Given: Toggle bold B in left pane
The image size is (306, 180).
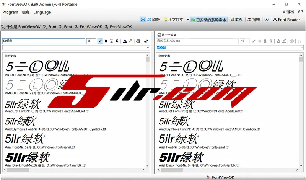Looking at the screenshot, I should [106, 41].
